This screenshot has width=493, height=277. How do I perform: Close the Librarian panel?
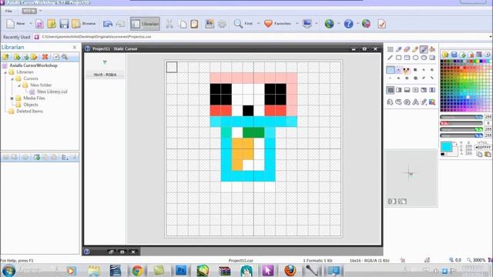tap(75, 48)
